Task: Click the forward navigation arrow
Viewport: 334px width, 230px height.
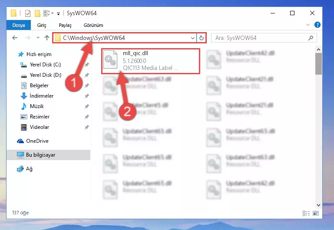Action: click(x=28, y=38)
